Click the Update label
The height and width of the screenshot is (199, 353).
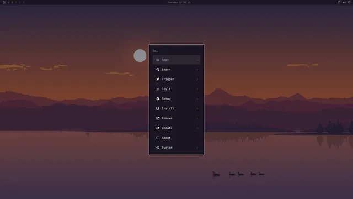[167, 128]
